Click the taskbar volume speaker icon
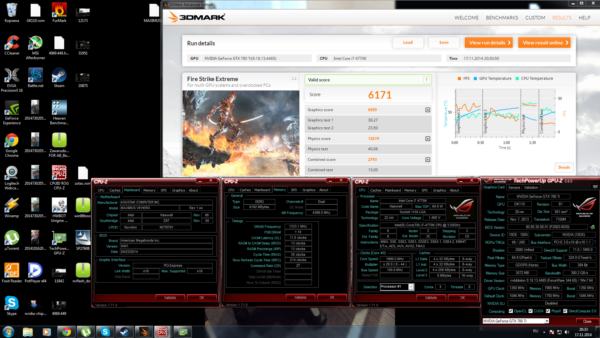Image resolution: width=600 pixels, height=338 pixels. [x=567, y=332]
